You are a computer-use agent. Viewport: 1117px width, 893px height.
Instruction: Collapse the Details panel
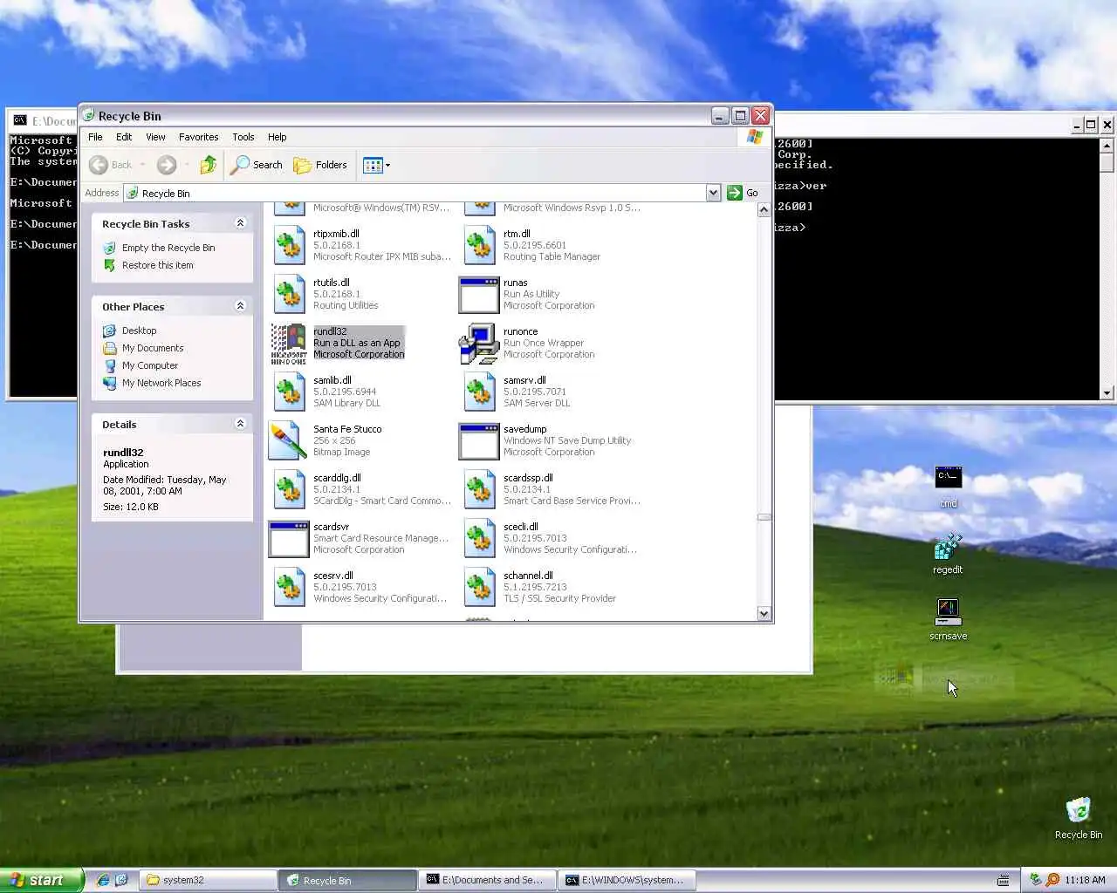[240, 424]
